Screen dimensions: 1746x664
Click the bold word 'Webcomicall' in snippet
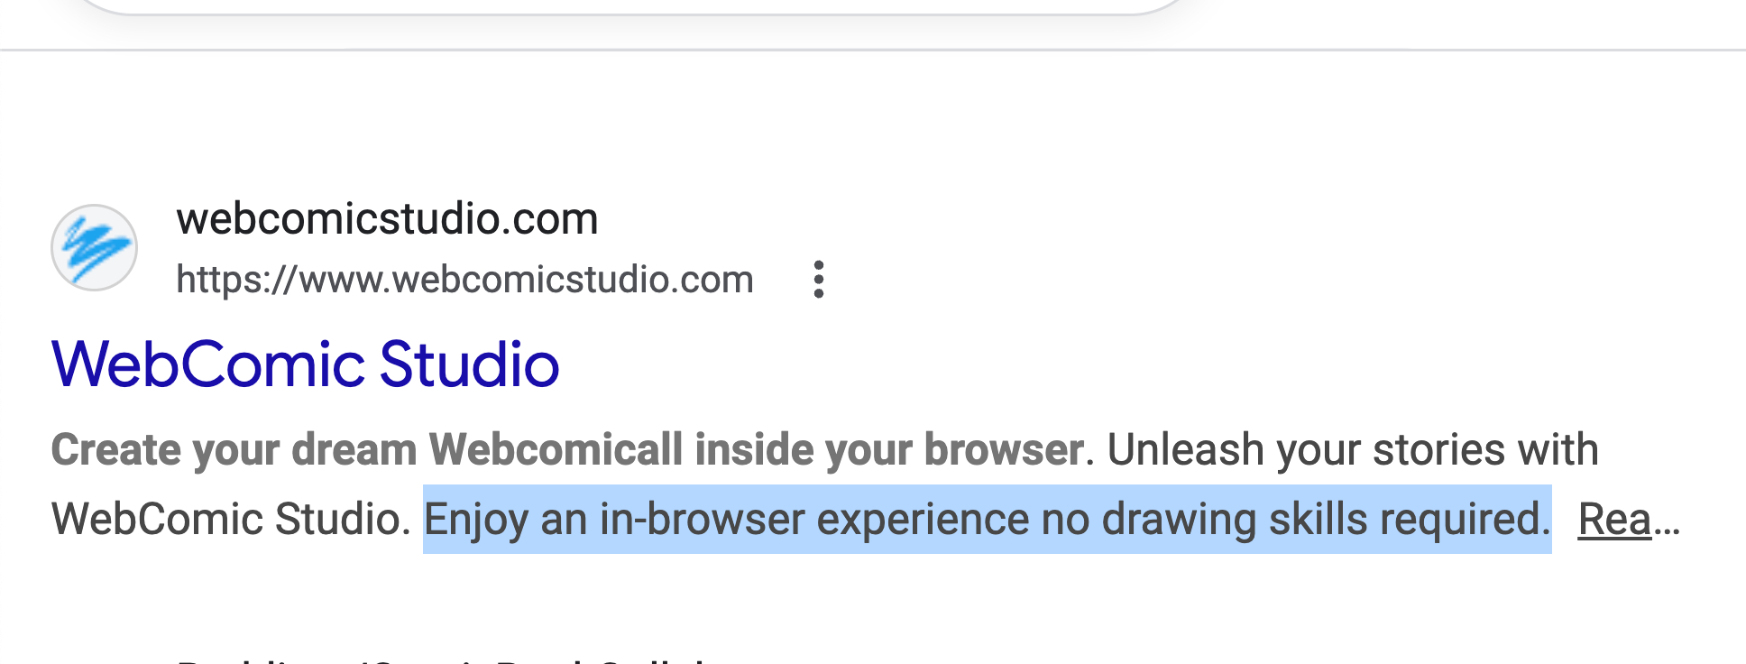pos(556,450)
